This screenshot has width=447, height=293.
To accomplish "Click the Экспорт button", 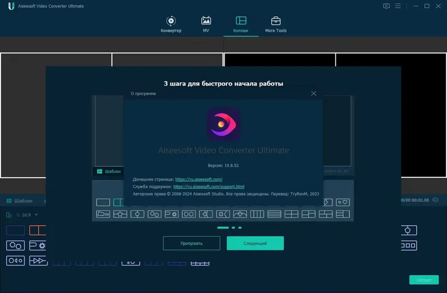I will click(x=424, y=280).
